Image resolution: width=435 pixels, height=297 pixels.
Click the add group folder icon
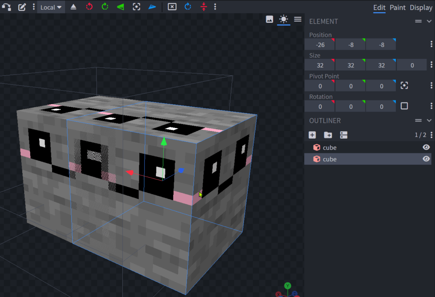(x=328, y=135)
